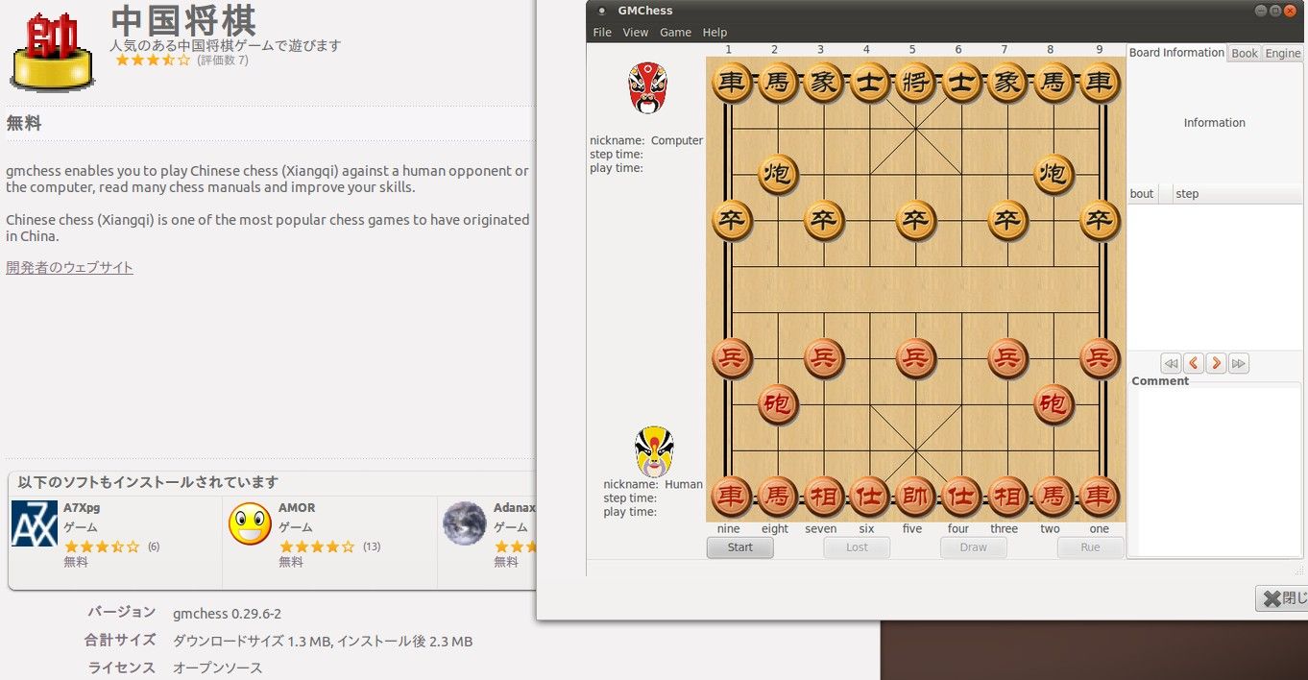Switch to the Book tab
The image size is (1308, 680).
coord(1245,54)
